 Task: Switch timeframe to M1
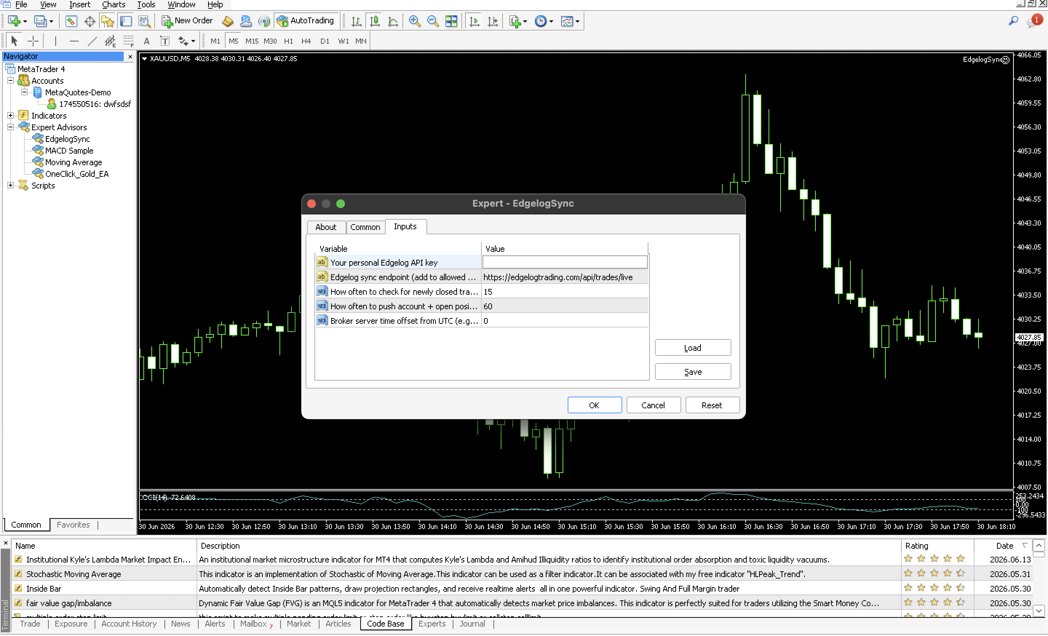pyautogui.click(x=215, y=41)
